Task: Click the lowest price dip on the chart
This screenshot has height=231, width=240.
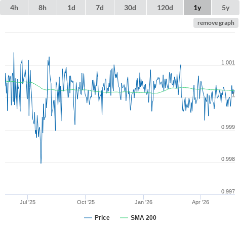Action: tap(41, 163)
